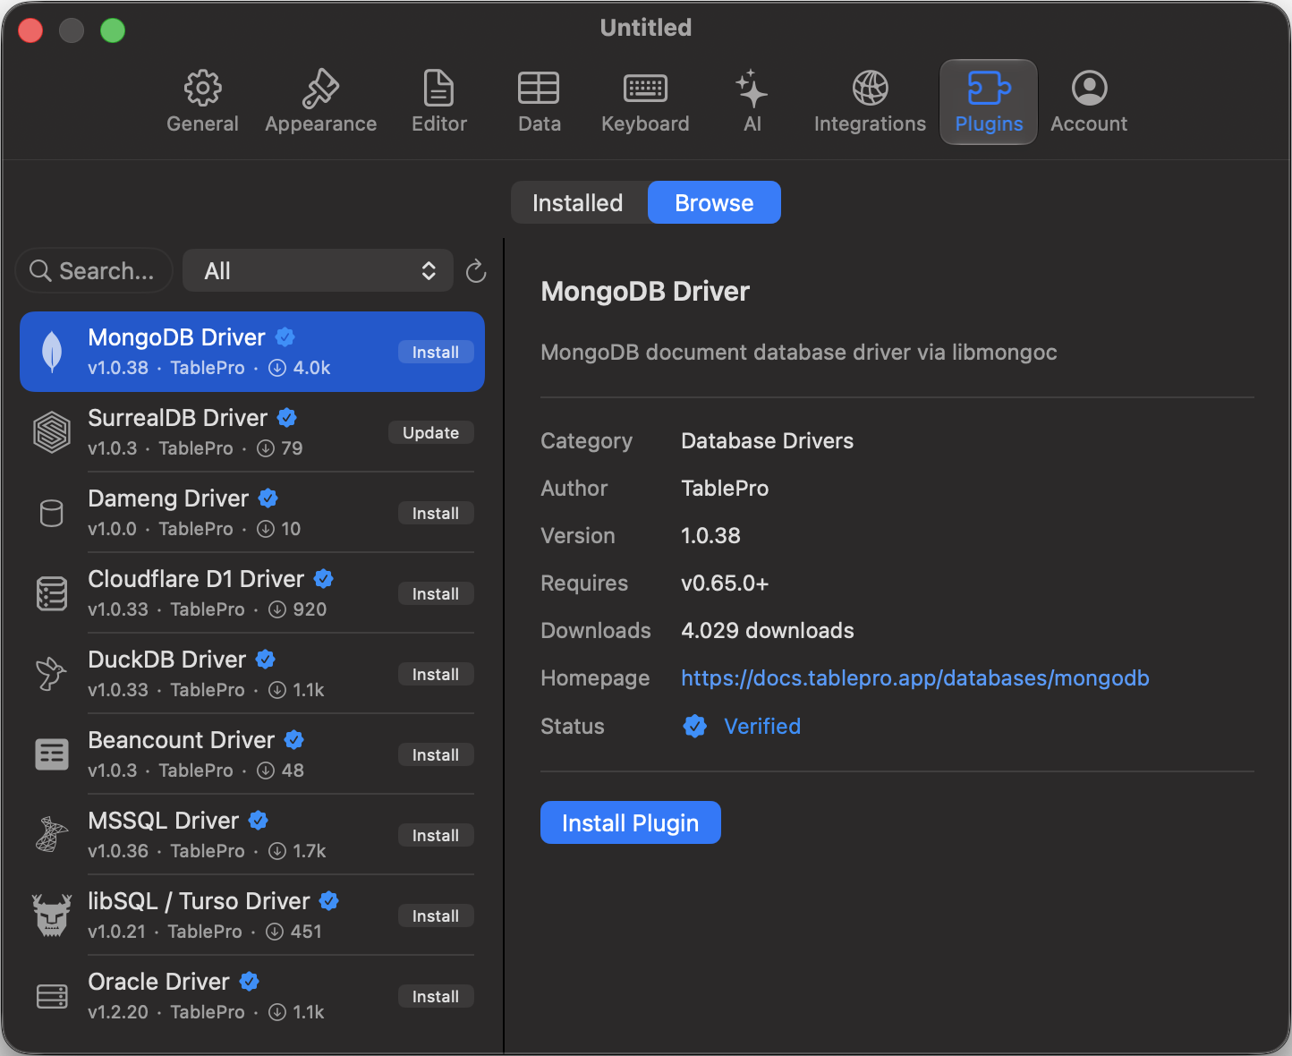The width and height of the screenshot is (1292, 1056).
Task: Click the MongoDB Driver verified badge
Action: click(x=285, y=337)
